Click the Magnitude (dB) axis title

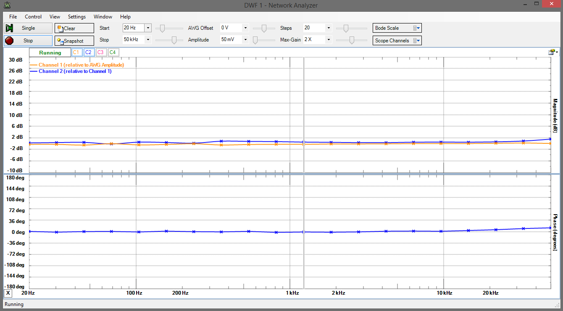point(555,116)
